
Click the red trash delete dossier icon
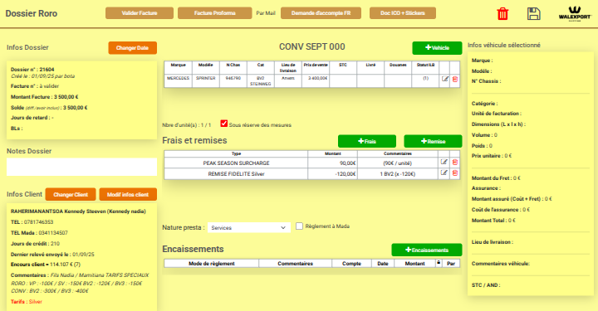point(502,14)
